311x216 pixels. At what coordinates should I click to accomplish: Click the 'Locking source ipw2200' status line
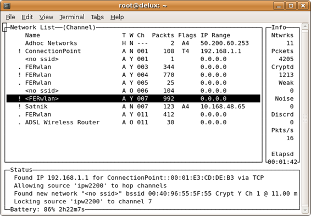point(83,202)
